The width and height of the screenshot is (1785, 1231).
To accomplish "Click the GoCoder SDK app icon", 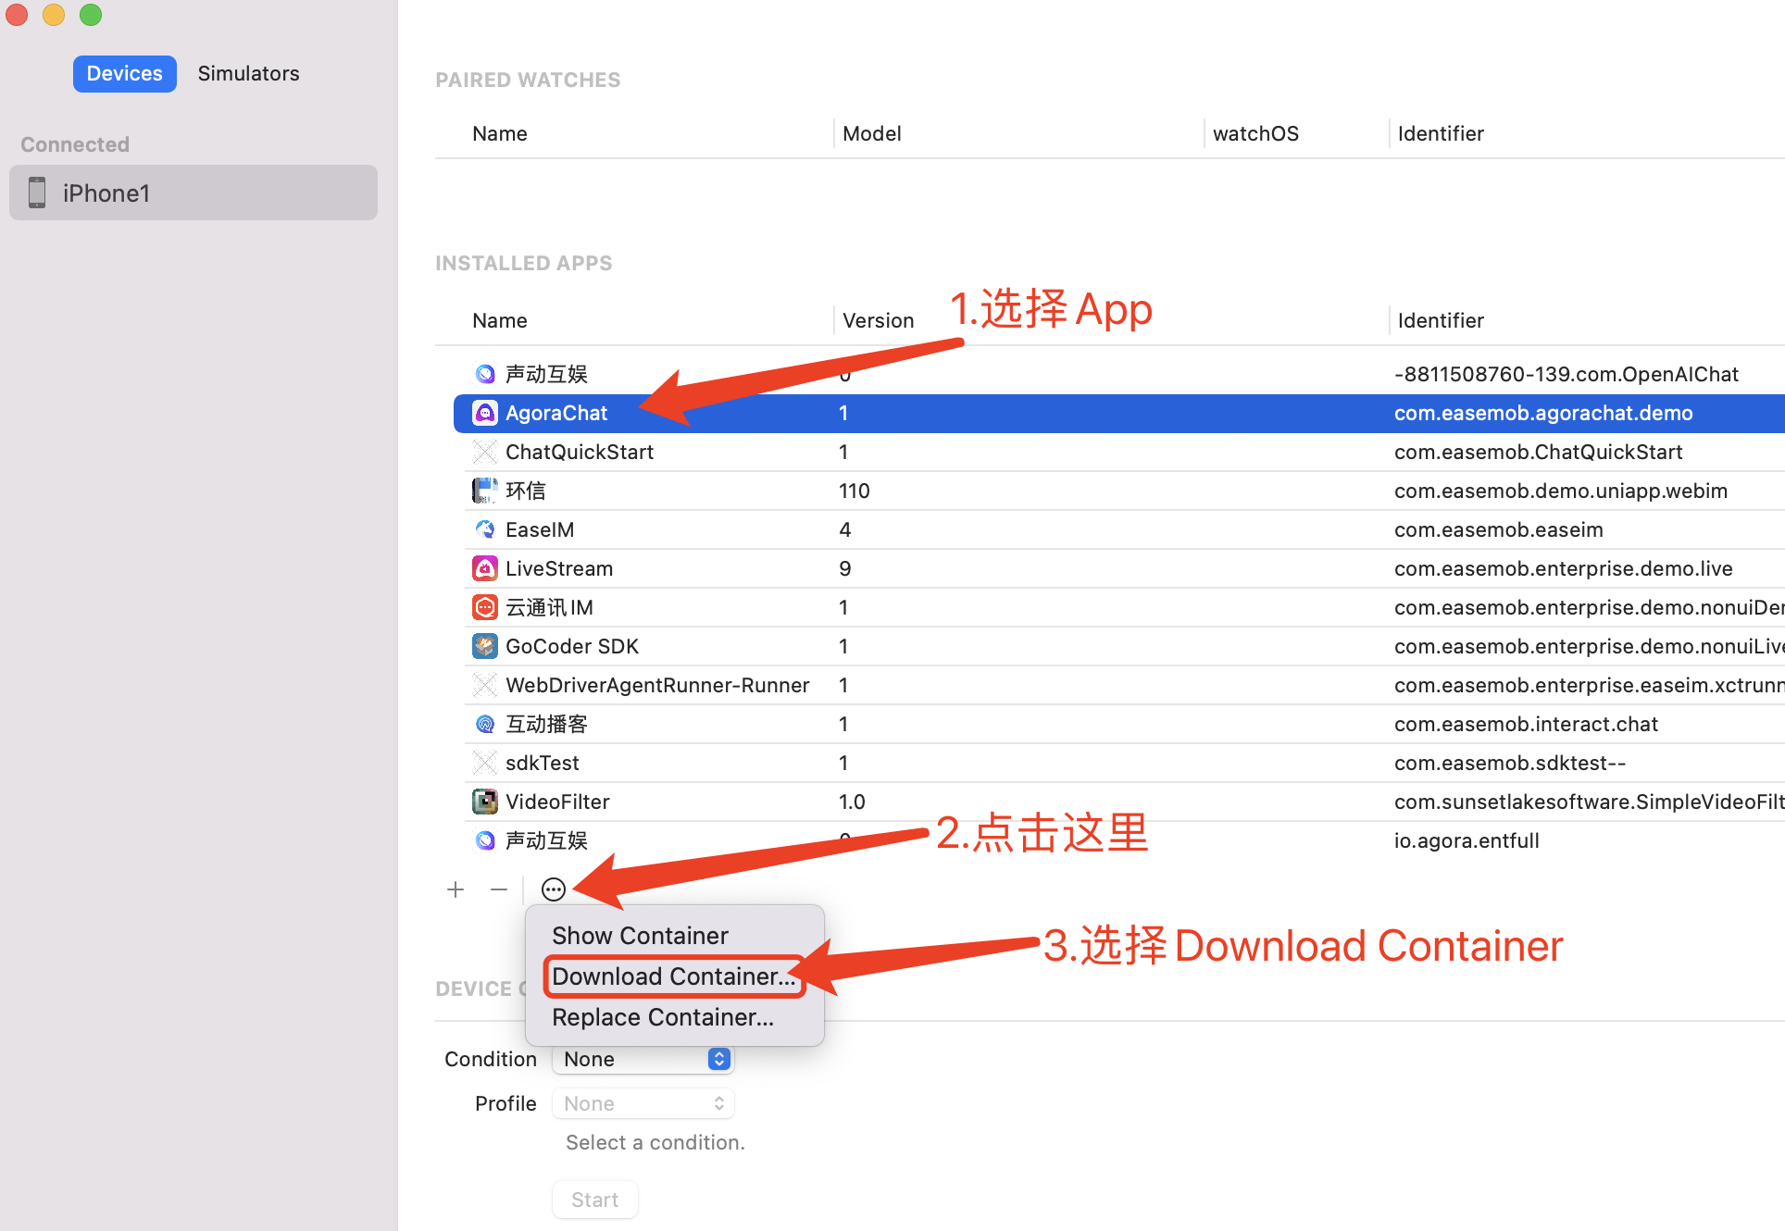I will coord(485,646).
